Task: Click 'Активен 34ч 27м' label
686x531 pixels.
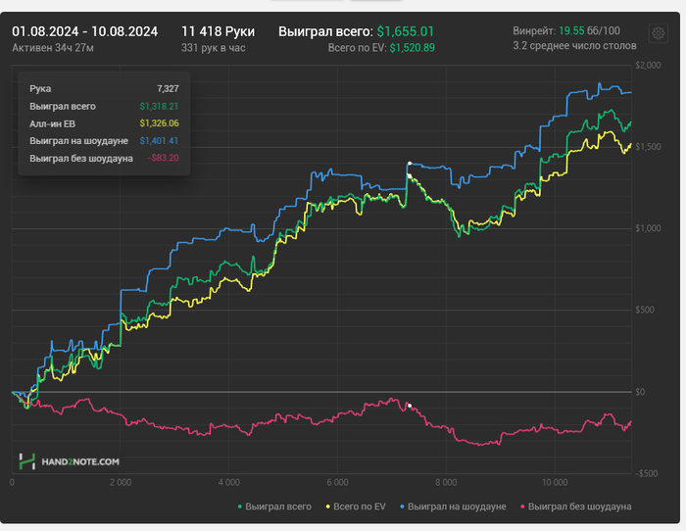Action: [x=53, y=48]
